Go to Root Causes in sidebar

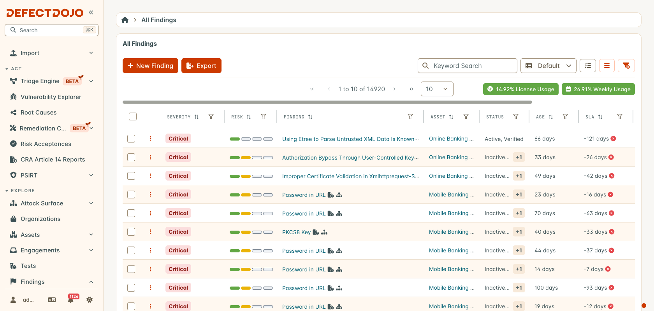tap(39, 113)
